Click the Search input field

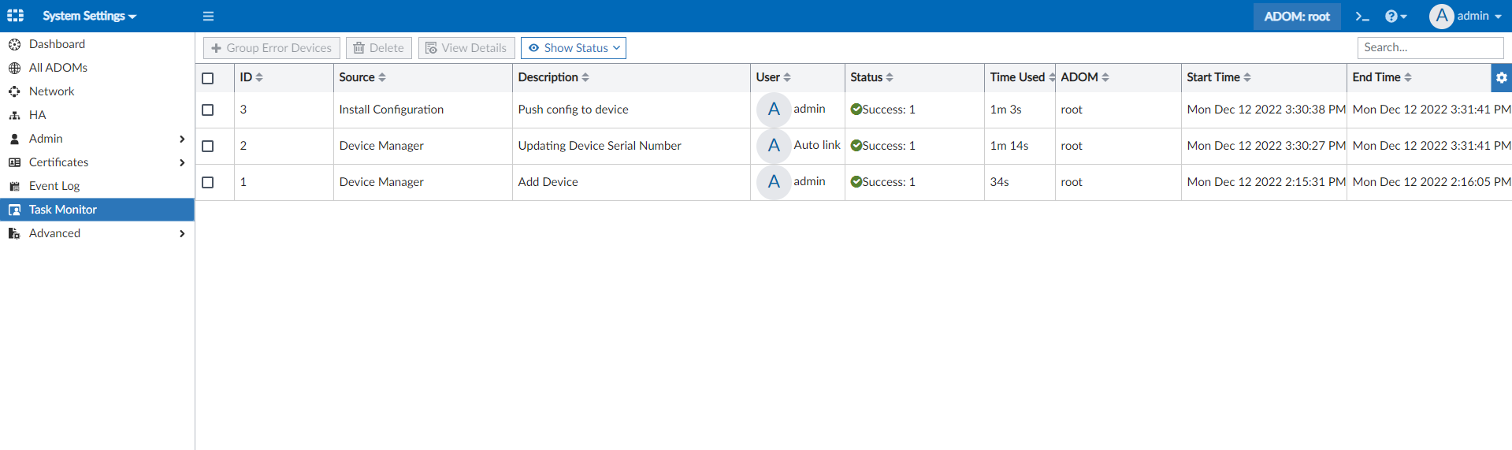pyautogui.click(x=1429, y=47)
